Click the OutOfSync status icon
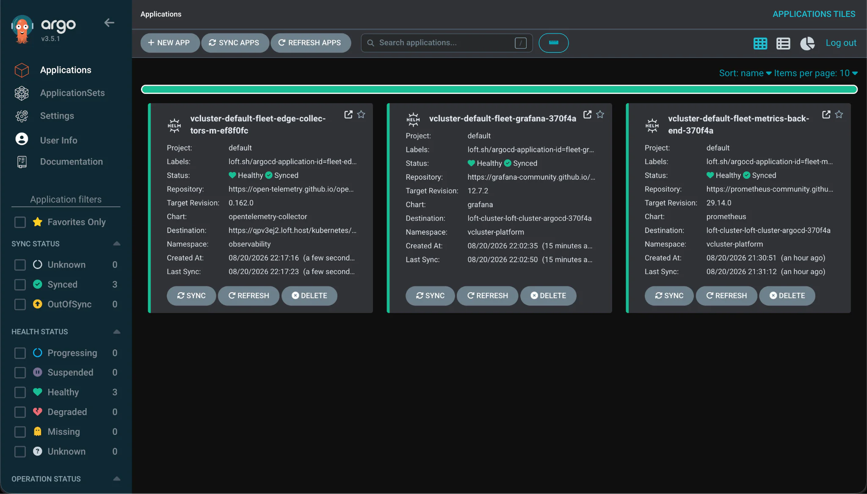Viewport: 867px width, 494px height. (x=38, y=304)
